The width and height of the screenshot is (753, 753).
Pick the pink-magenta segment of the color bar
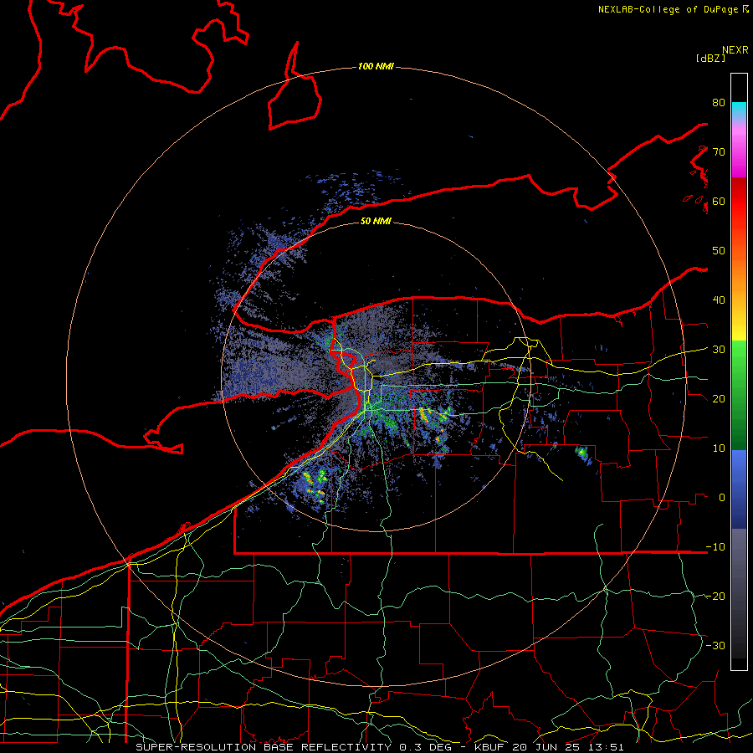point(739,149)
